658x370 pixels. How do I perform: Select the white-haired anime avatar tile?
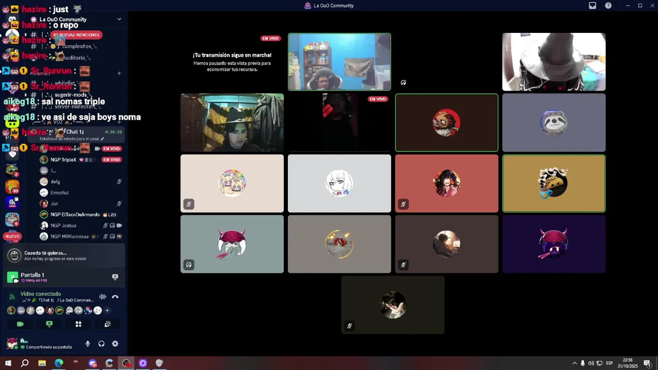coord(339,183)
